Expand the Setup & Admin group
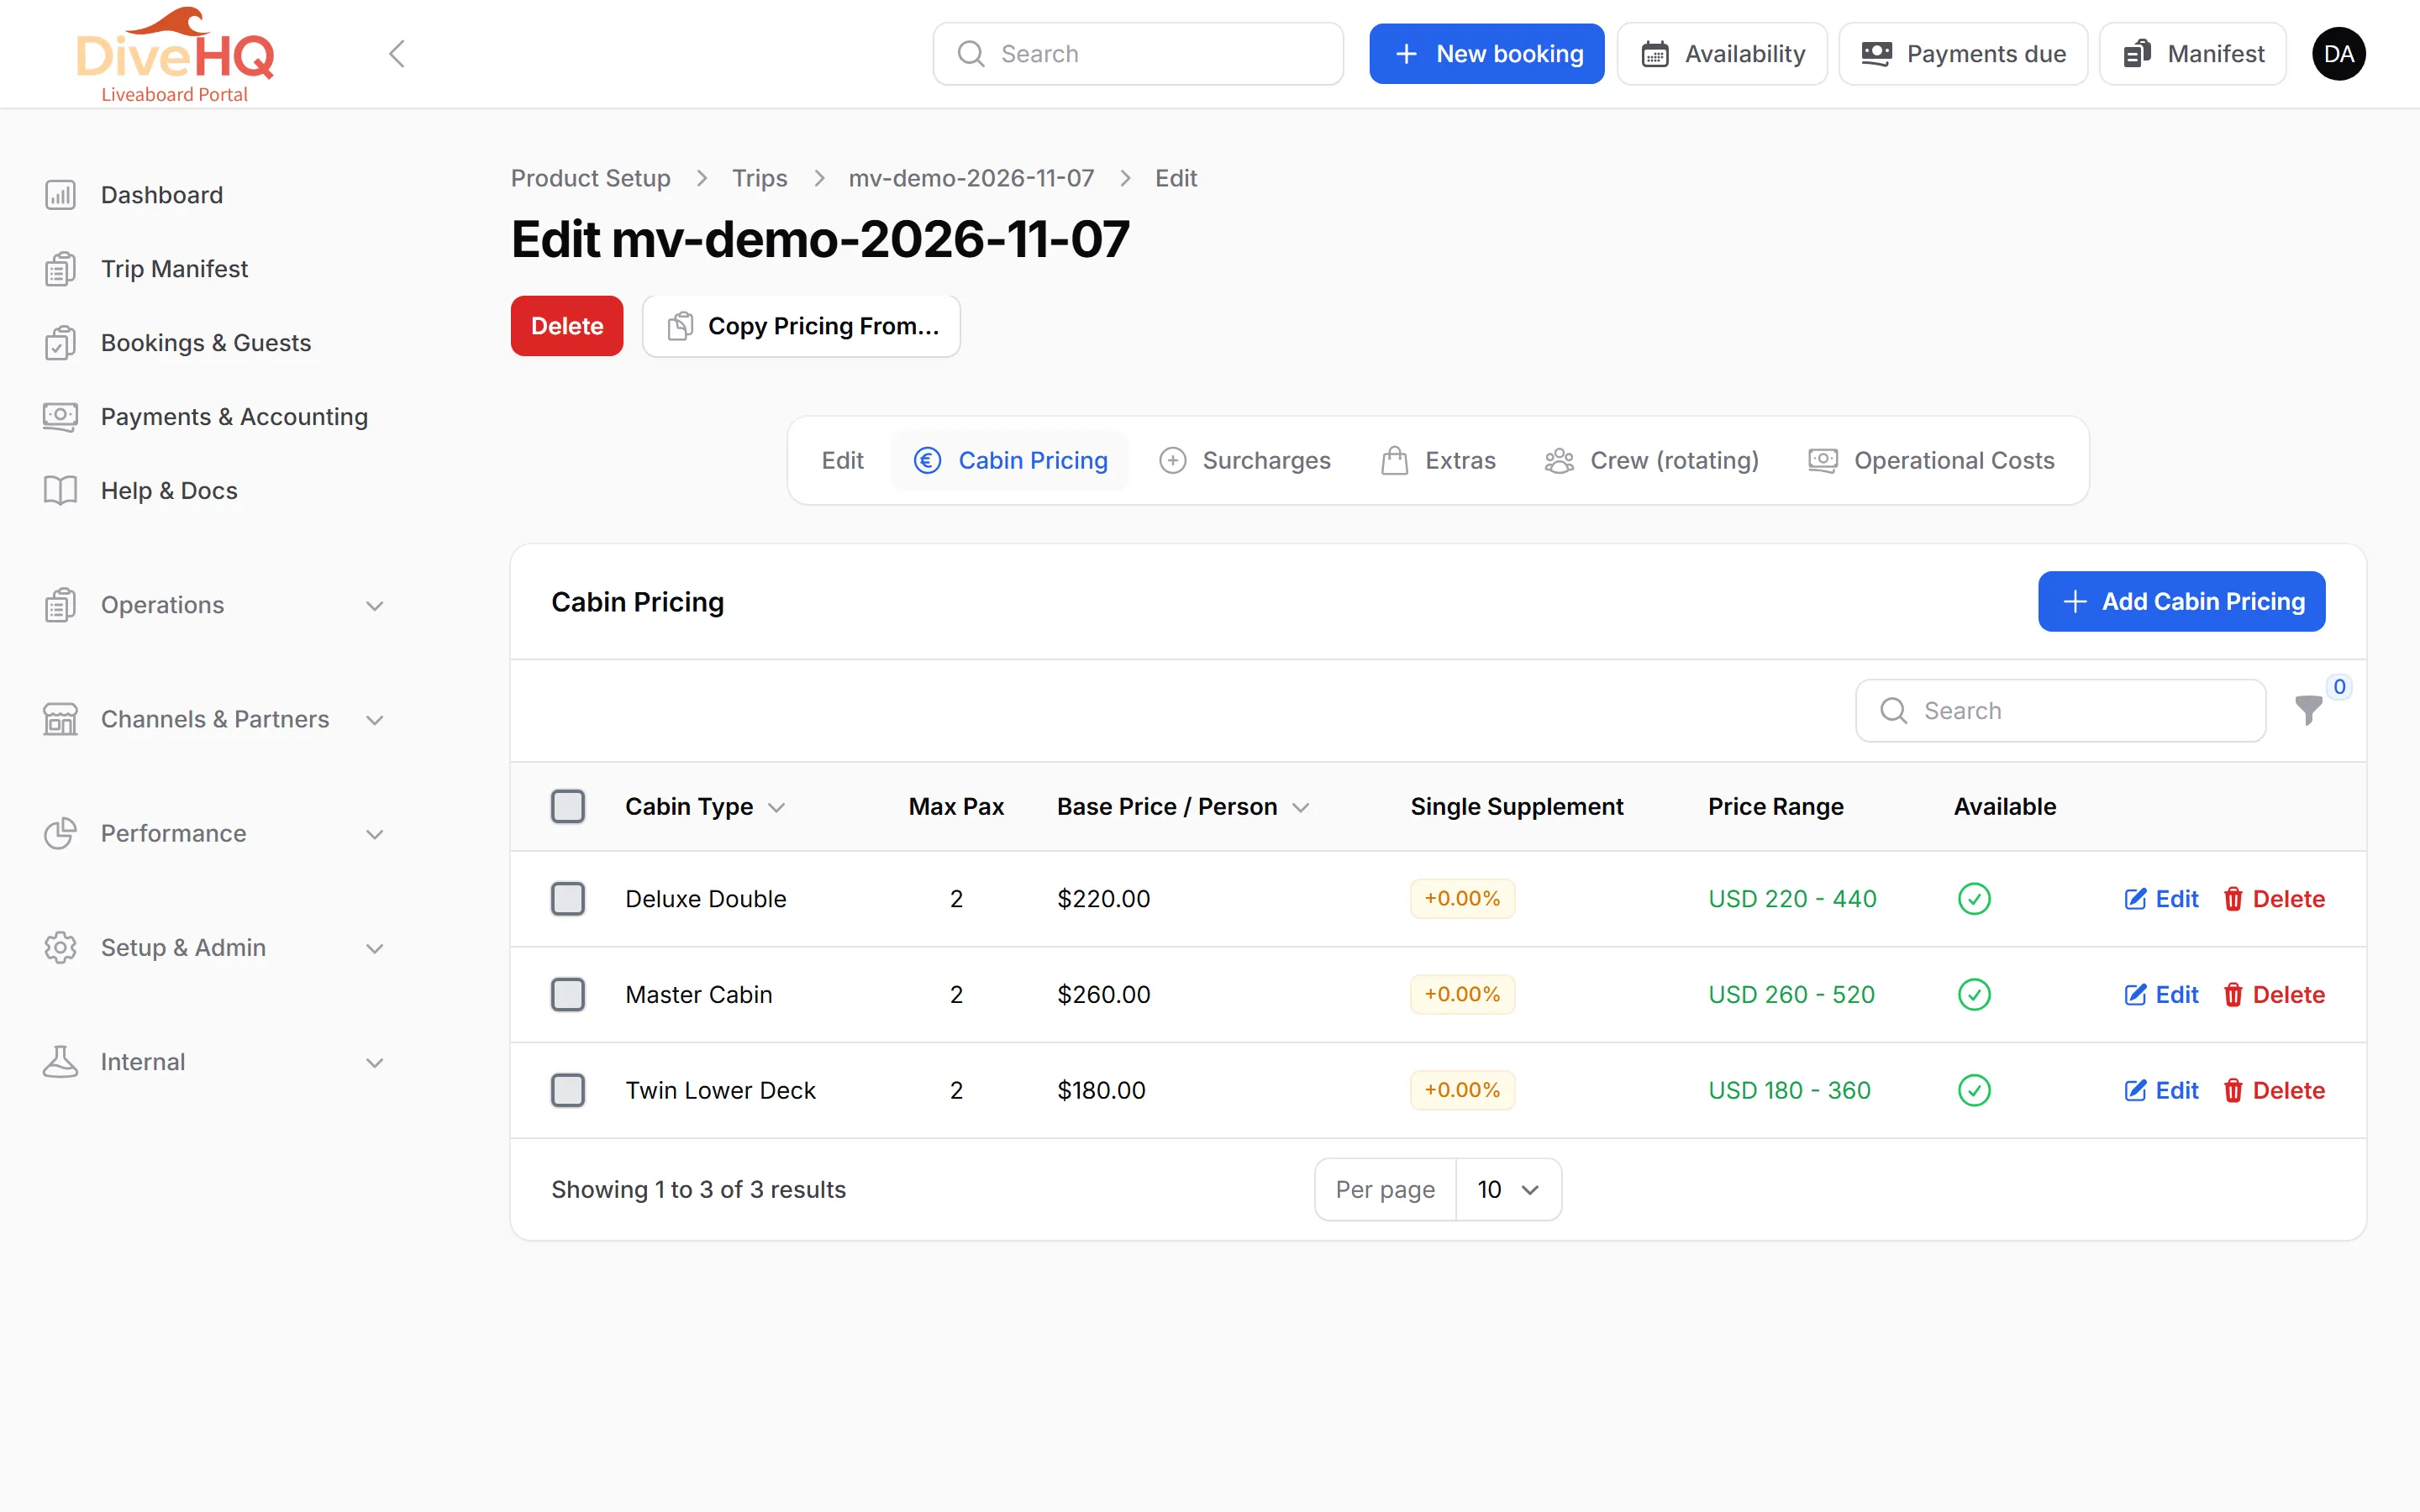Image resolution: width=2420 pixels, height=1512 pixels. (x=215, y=948)
